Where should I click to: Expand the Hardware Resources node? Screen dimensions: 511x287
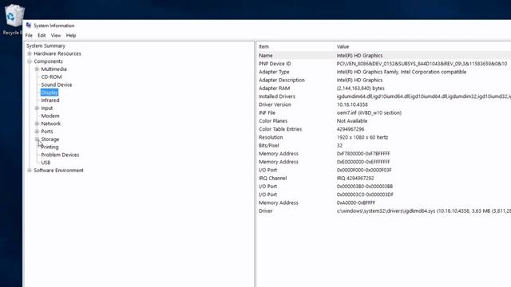tap(30, 53)
